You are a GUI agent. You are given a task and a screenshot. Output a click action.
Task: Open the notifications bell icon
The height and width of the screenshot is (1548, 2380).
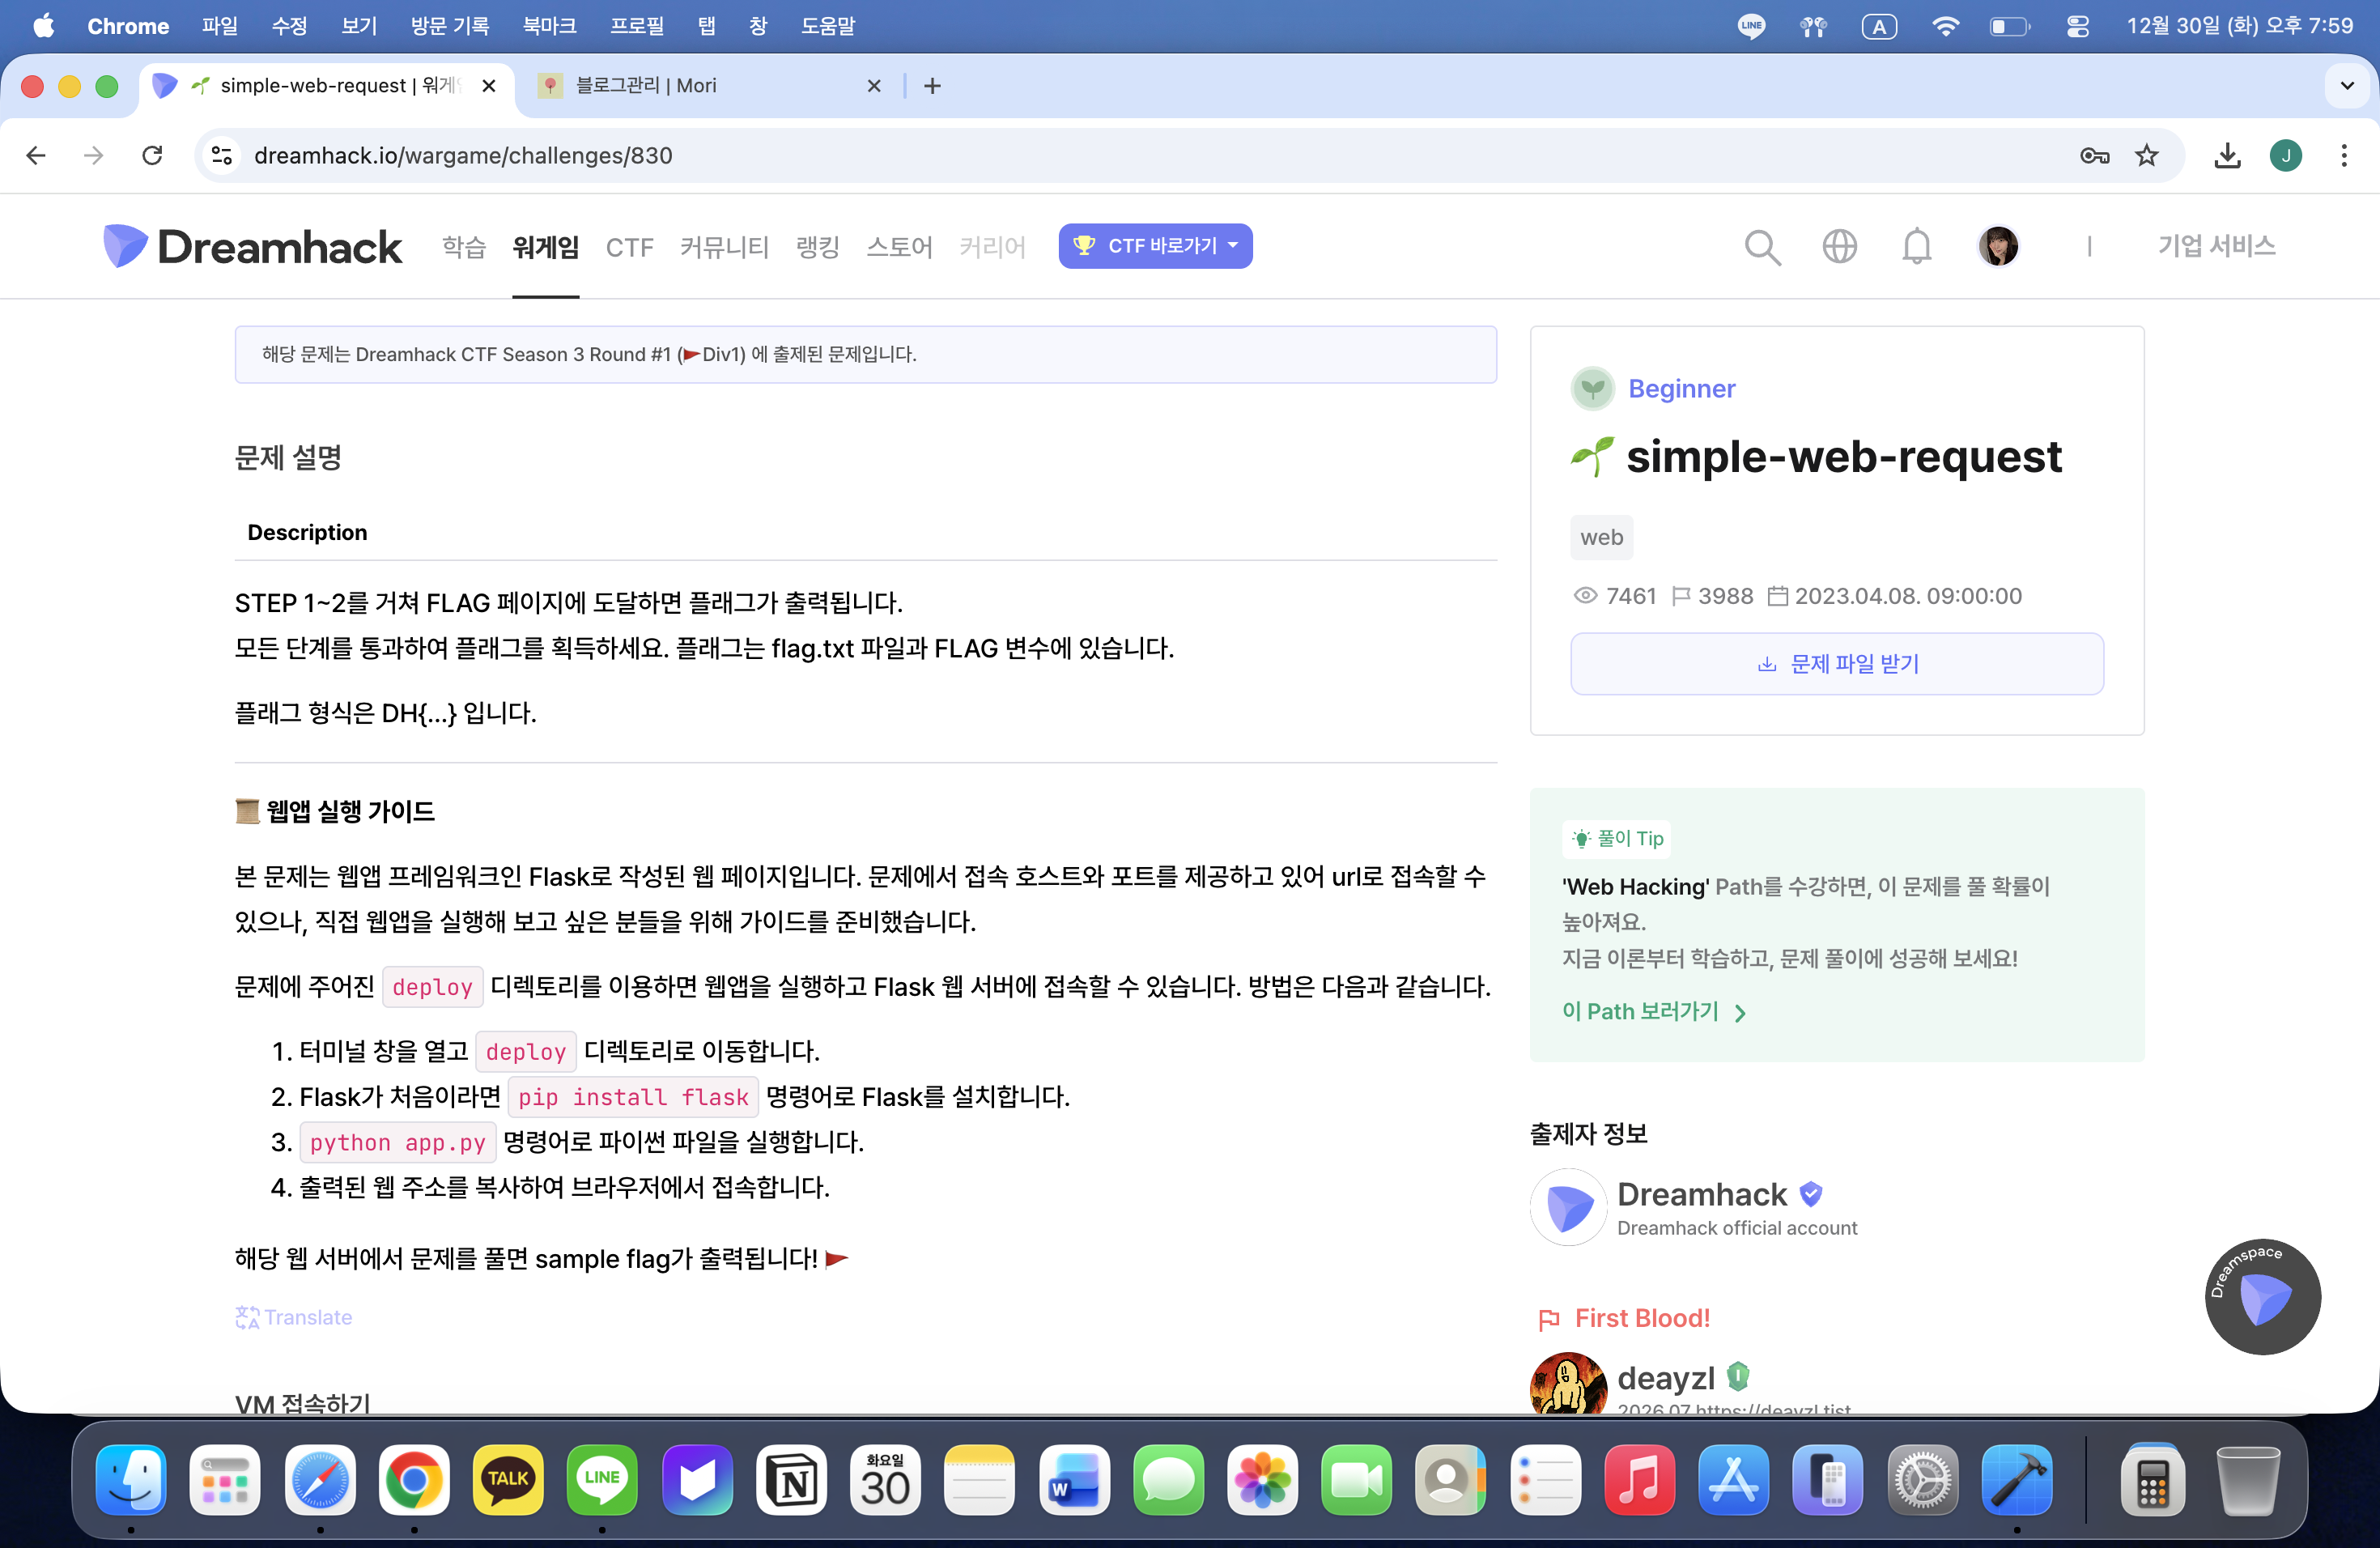(x=1916, y=246)
